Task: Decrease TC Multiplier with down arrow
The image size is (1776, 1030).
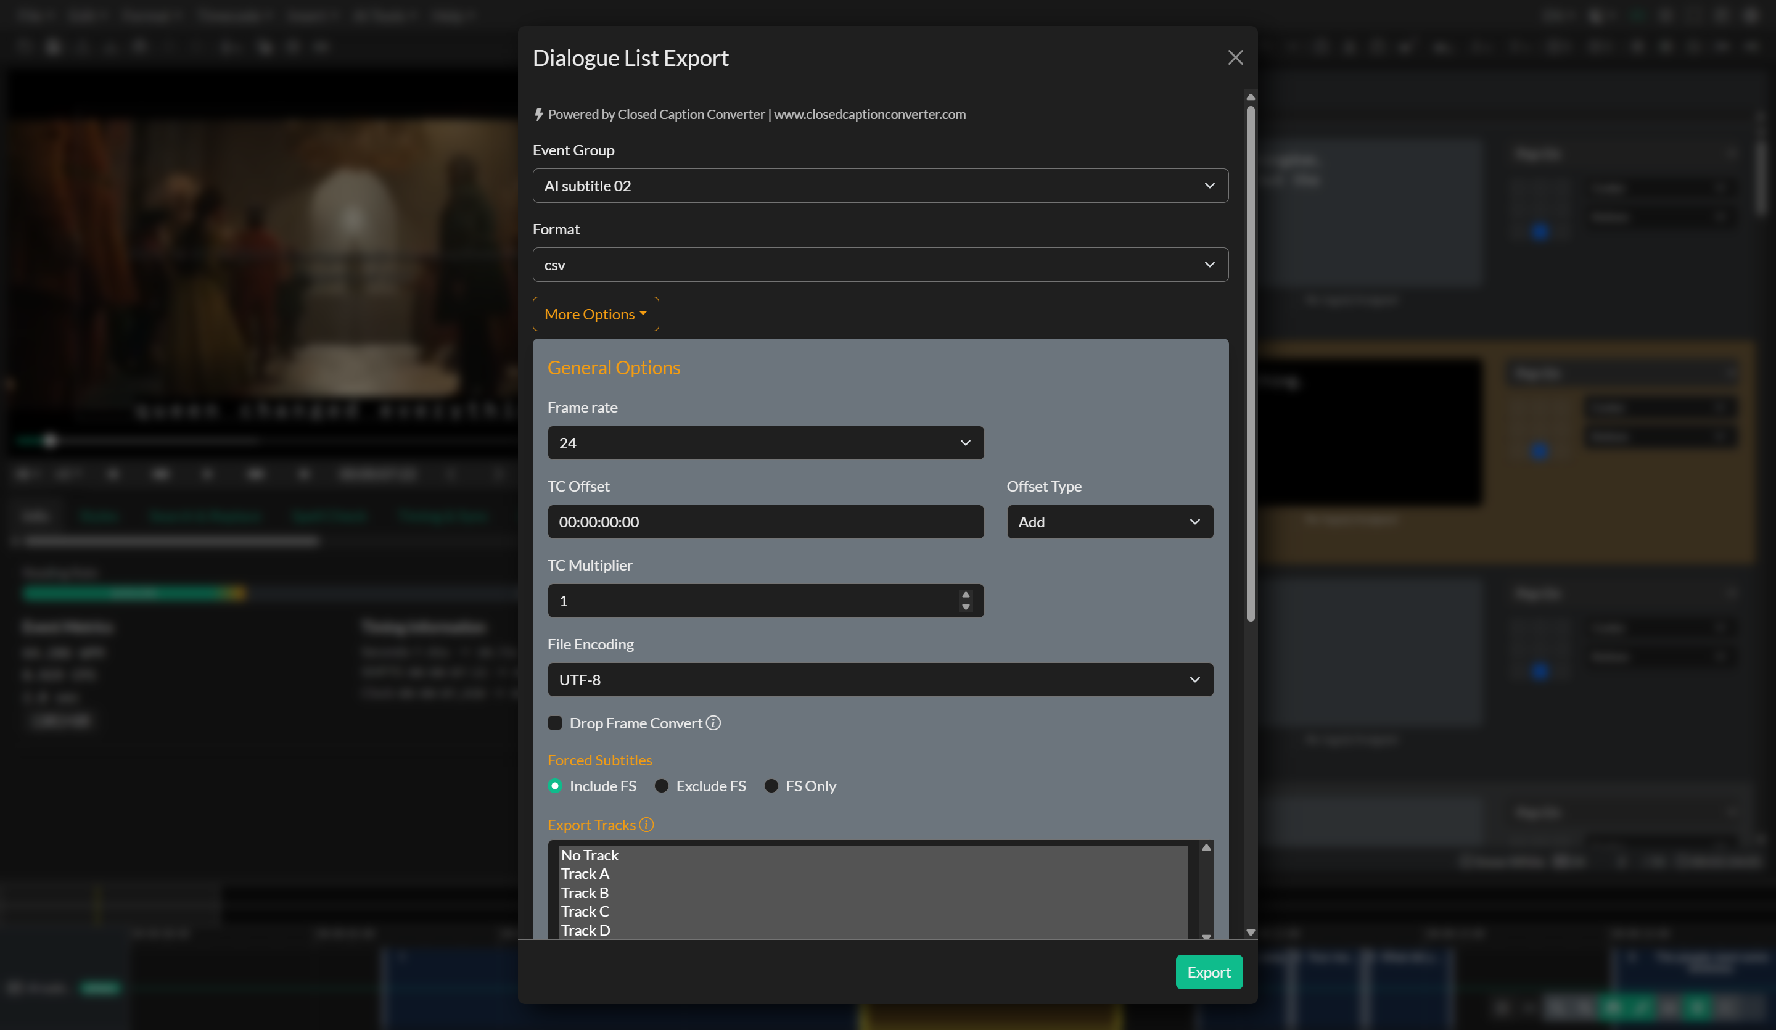Action: coord(966,606)
